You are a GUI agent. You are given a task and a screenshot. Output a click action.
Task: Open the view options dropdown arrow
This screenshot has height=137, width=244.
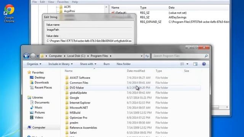point(187,64)
